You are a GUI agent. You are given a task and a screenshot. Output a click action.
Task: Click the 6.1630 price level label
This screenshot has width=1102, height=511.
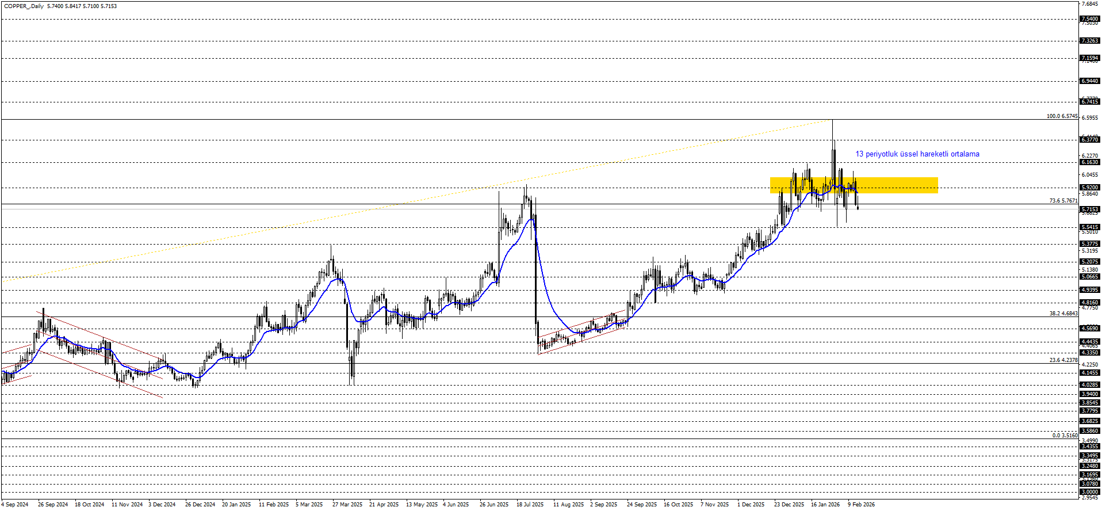pos(1090,162)
